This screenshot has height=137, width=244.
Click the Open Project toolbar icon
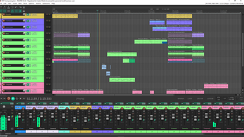coord(5,7)
